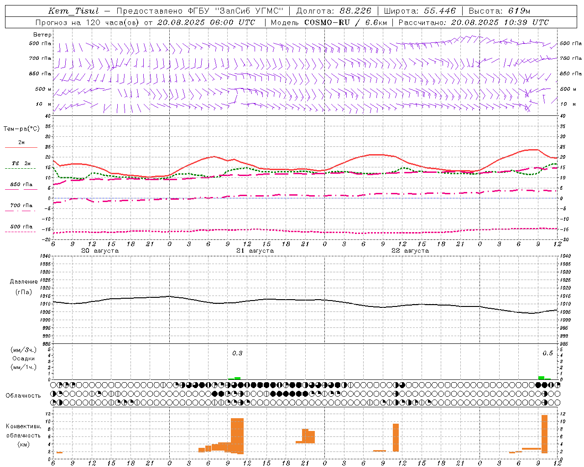
Task: Click the '(мм/1ч.)' precipitation unit label
Action: pos(24,367)
